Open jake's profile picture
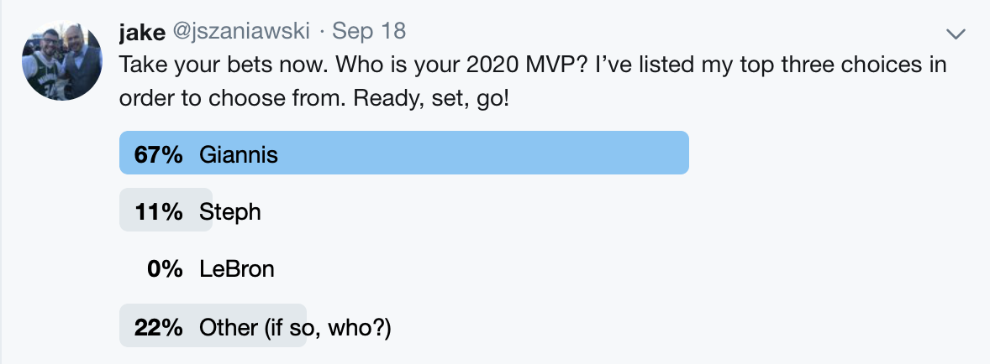Image resolution: width=990 pixels, height=364 pixels. point(62,61)
